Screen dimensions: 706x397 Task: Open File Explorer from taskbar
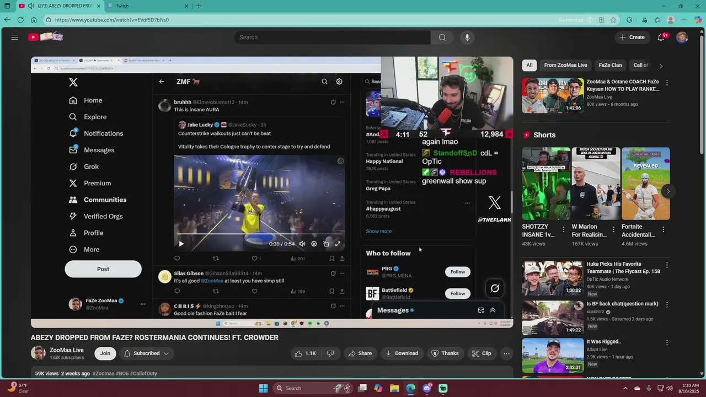394,388
